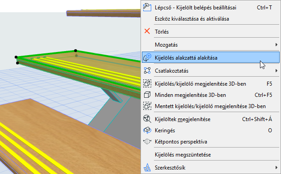Click the Keringés orbit icon

(147, 130)
